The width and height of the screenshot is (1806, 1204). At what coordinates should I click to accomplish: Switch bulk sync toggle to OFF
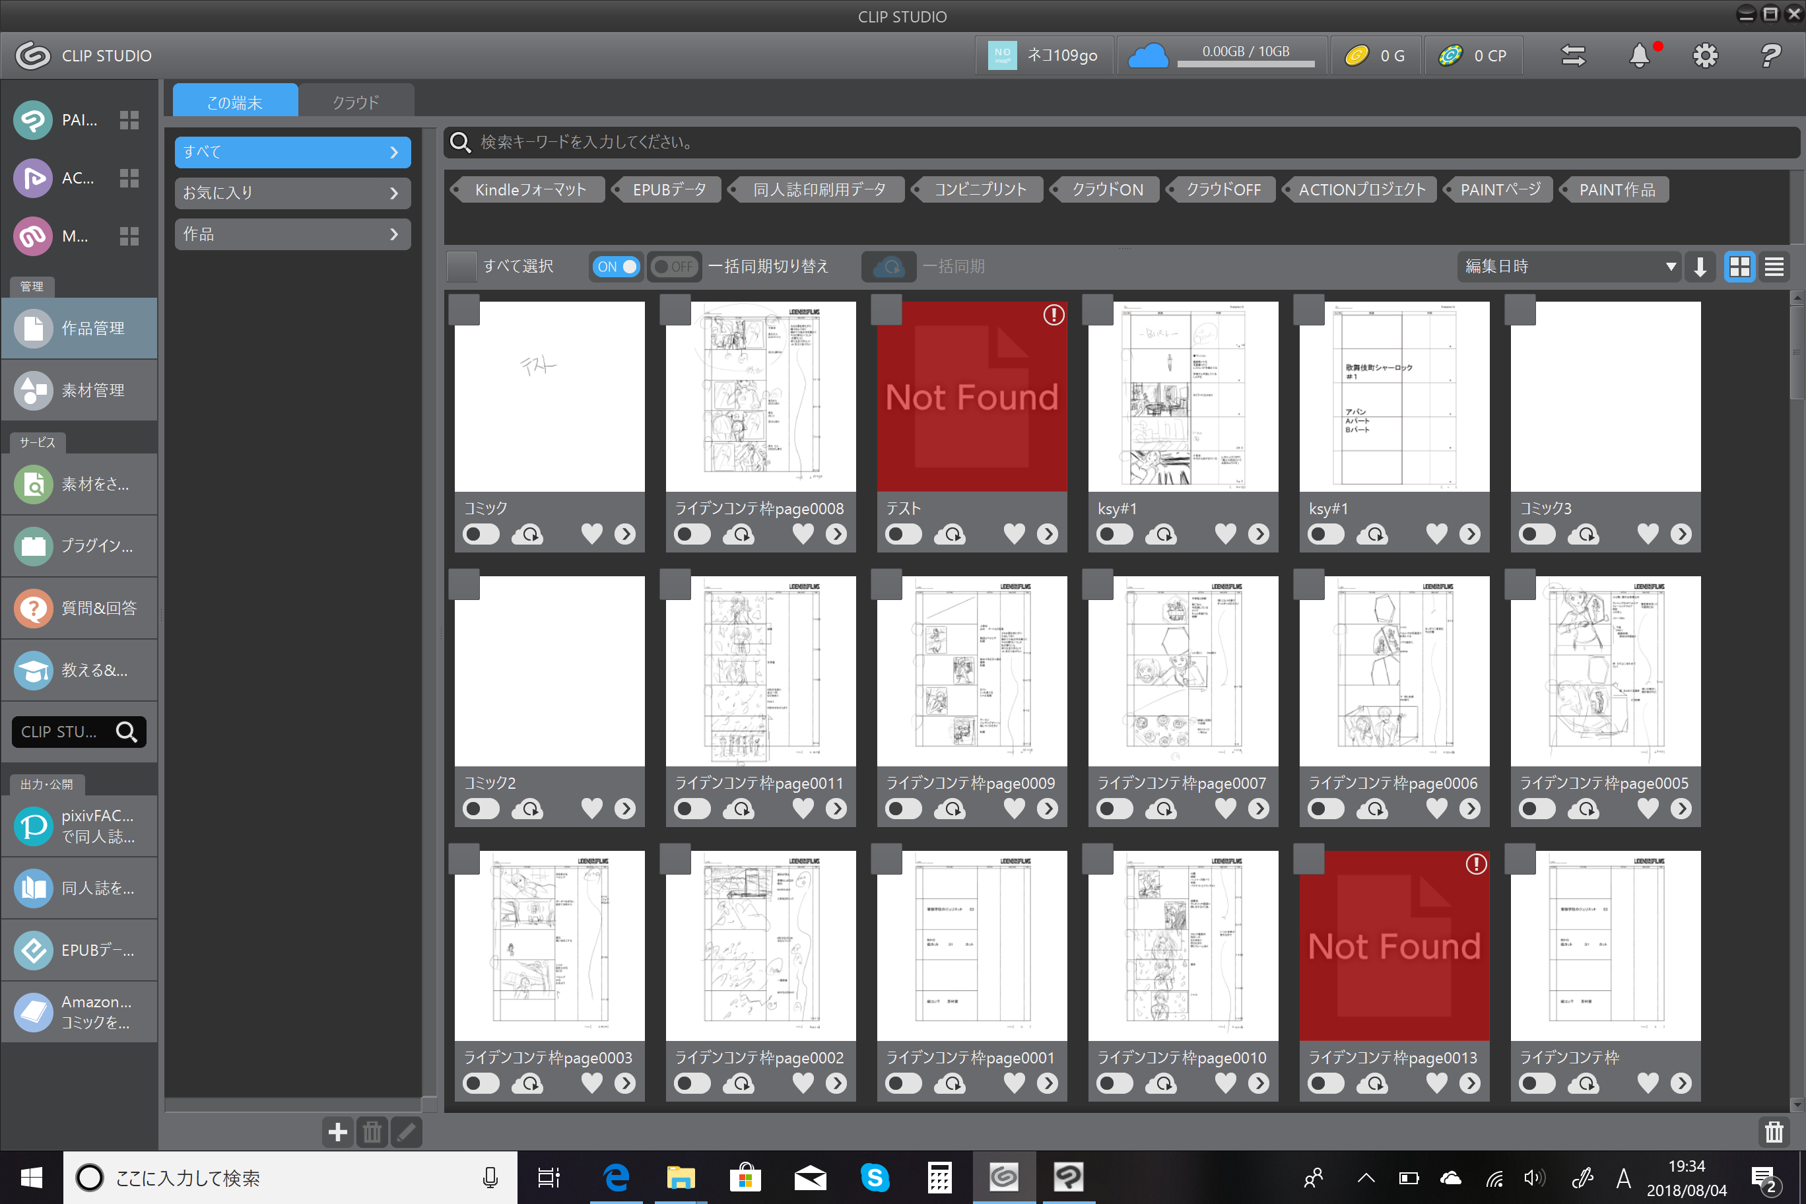pos(673,267)
